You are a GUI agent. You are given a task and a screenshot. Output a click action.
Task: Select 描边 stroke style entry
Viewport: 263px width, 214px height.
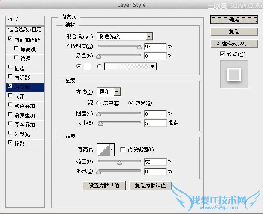tap(19, 68)
